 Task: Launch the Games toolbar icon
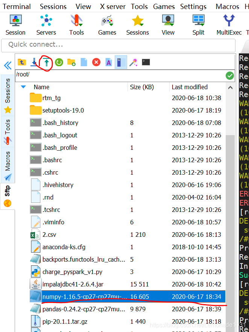point(107,25)
